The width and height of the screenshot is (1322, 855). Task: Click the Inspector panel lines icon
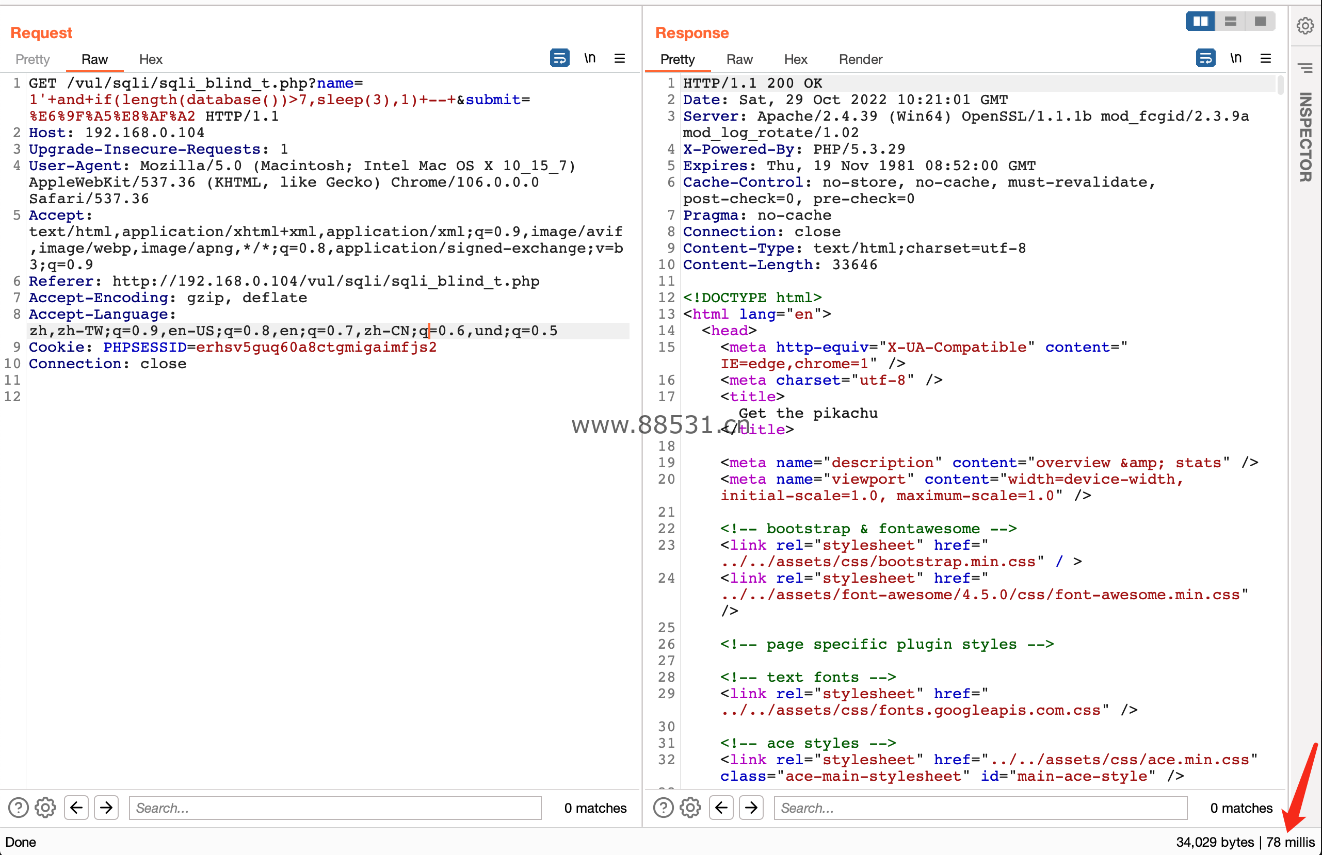[1305, 68]
